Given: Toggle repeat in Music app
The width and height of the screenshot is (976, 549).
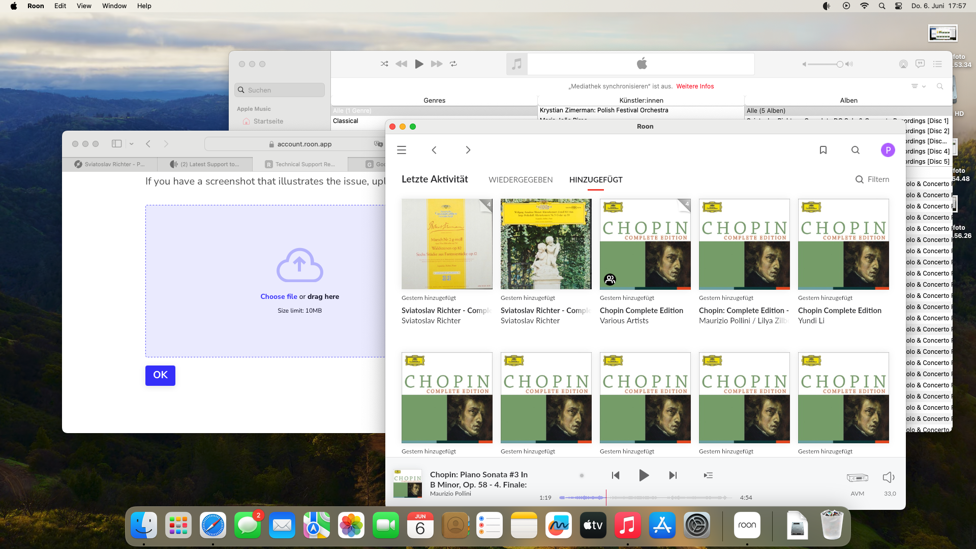Looking at the screenshot, I should 453,64.
